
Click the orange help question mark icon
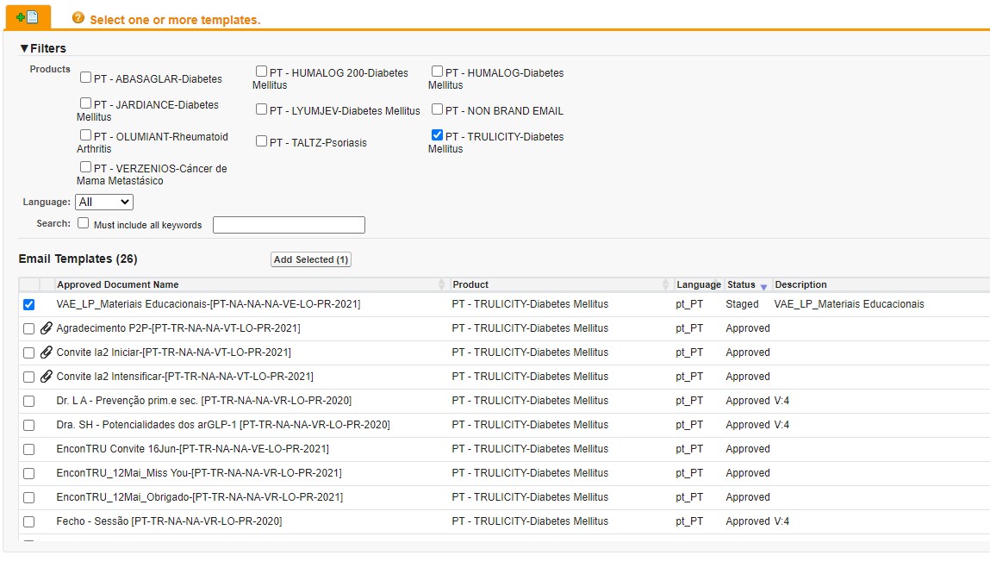[x=78, y=18]
